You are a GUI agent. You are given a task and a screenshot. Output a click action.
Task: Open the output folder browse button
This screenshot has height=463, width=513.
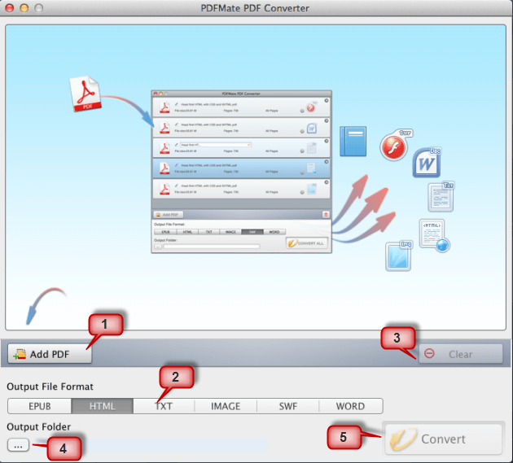point(18,445)
